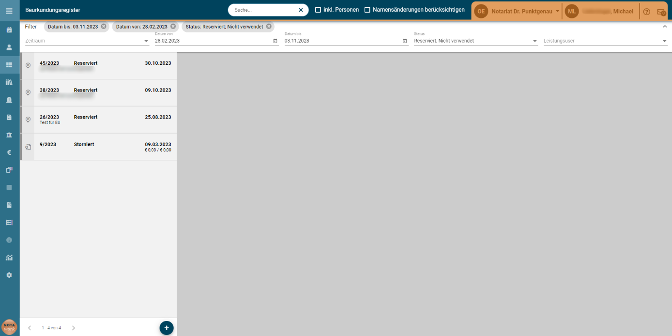Remove the 'Datum von: 28.02.2023' filter chip

(173, 26)
